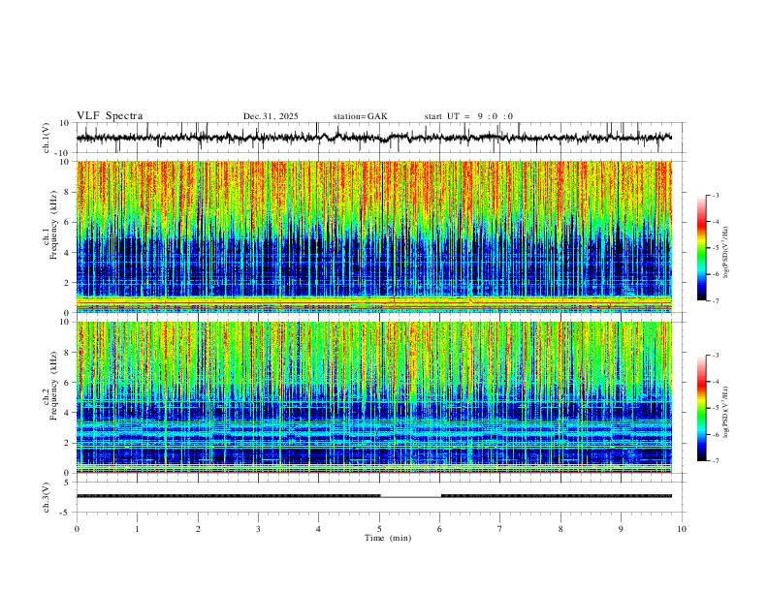768x593 pixels.
Task: Click the "VLF Spectra" title text
Action: pos(110,115)
